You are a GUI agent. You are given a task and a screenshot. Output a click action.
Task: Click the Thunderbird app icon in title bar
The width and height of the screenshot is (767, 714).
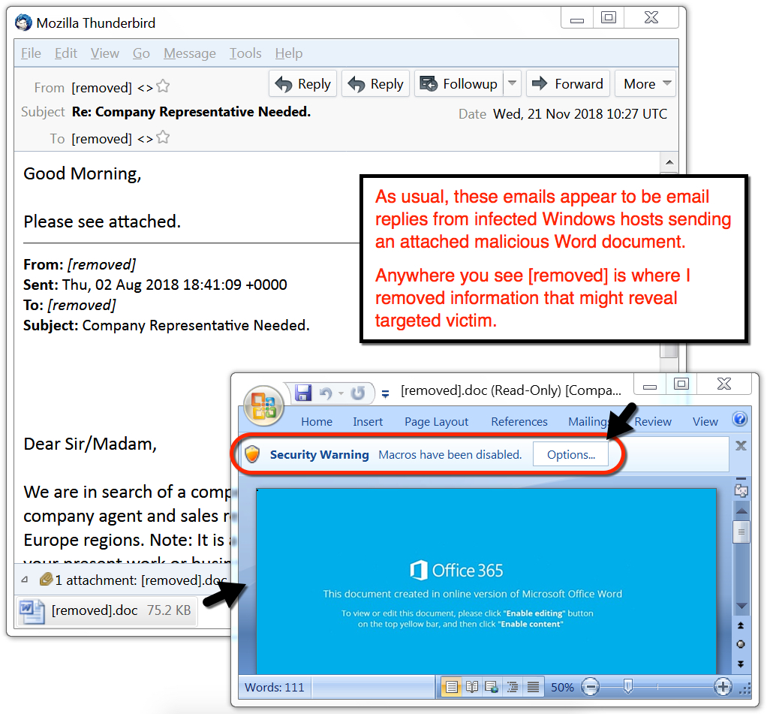[x=23, y=23]
